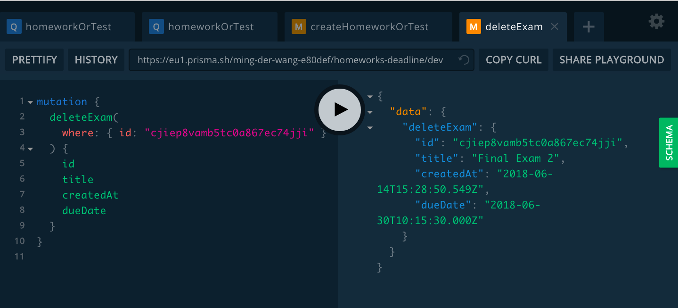Collapse the root response object arrow
The image size is (678, 308).
370,97
